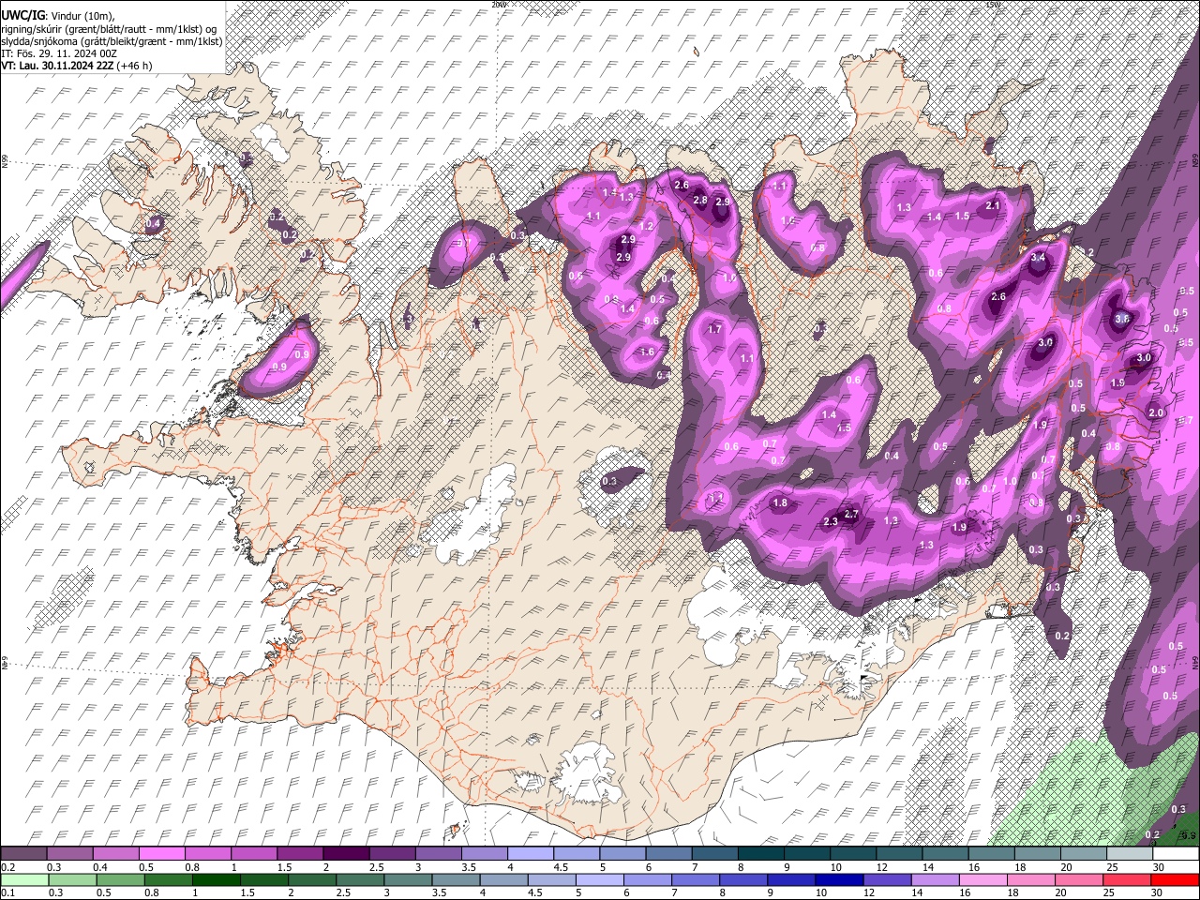The image size is (1200, 900).
Task: Click the 3.6 precipitation value on the map
Action: (x=1122, y=320)
